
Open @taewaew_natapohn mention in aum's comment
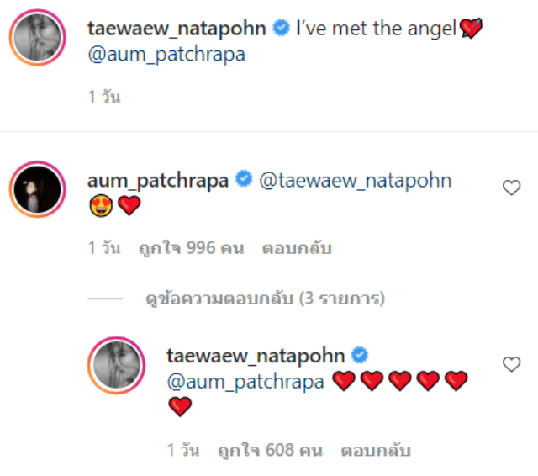(x=355, y=181)
